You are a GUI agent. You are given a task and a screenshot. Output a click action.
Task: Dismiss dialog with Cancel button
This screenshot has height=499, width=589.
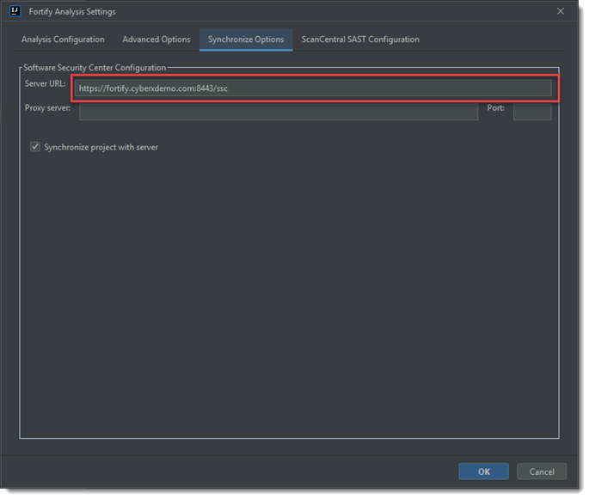pos(542,472)
